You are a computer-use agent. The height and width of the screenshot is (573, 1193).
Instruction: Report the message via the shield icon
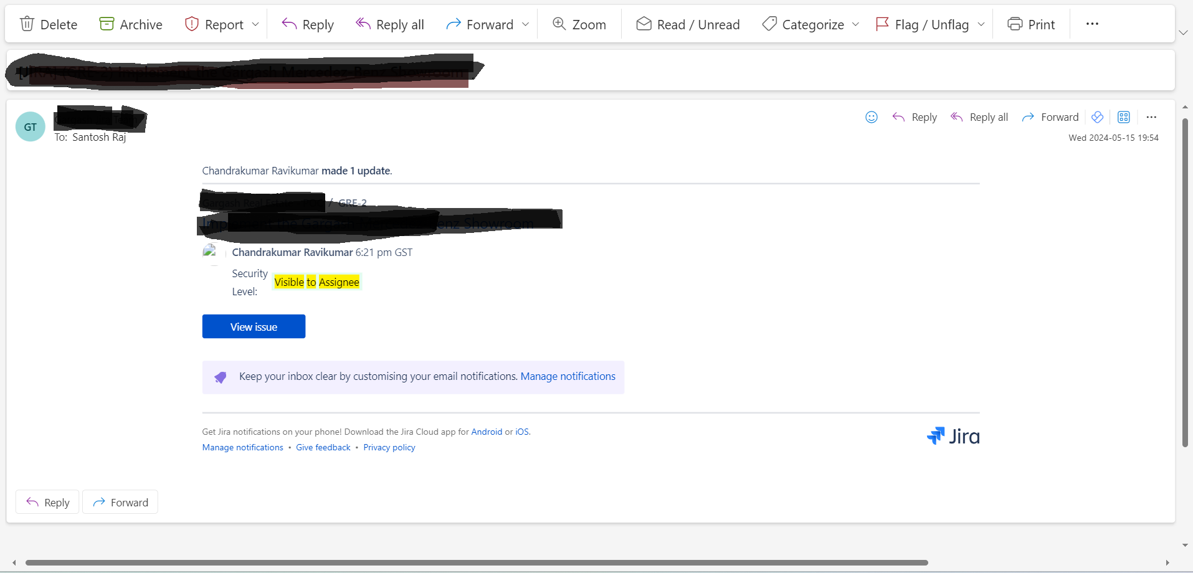(x=215, y=24)
